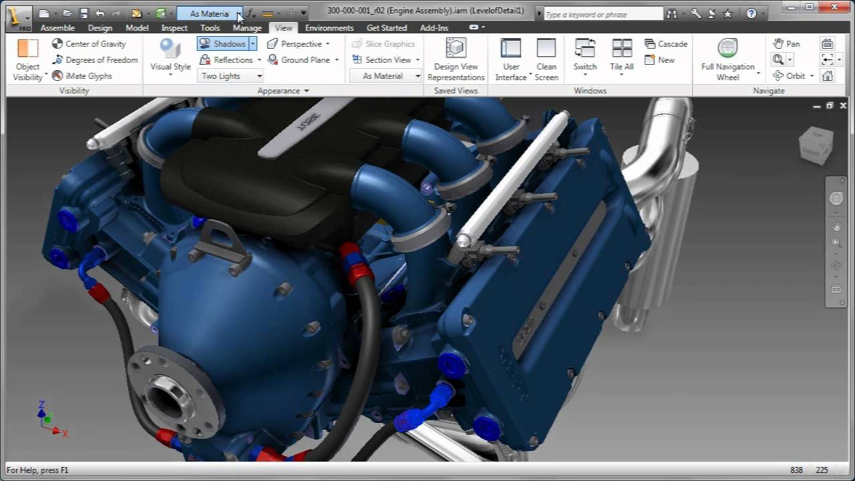
Task: Toggle Center of Gravity display
Action: 89,43
